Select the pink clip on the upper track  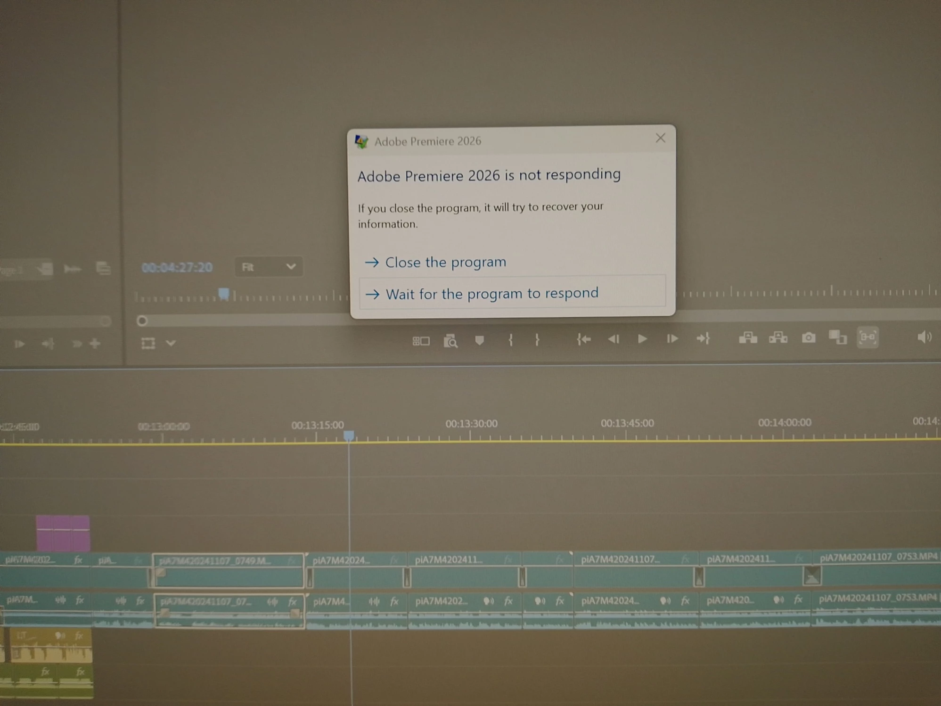[63, 533]
